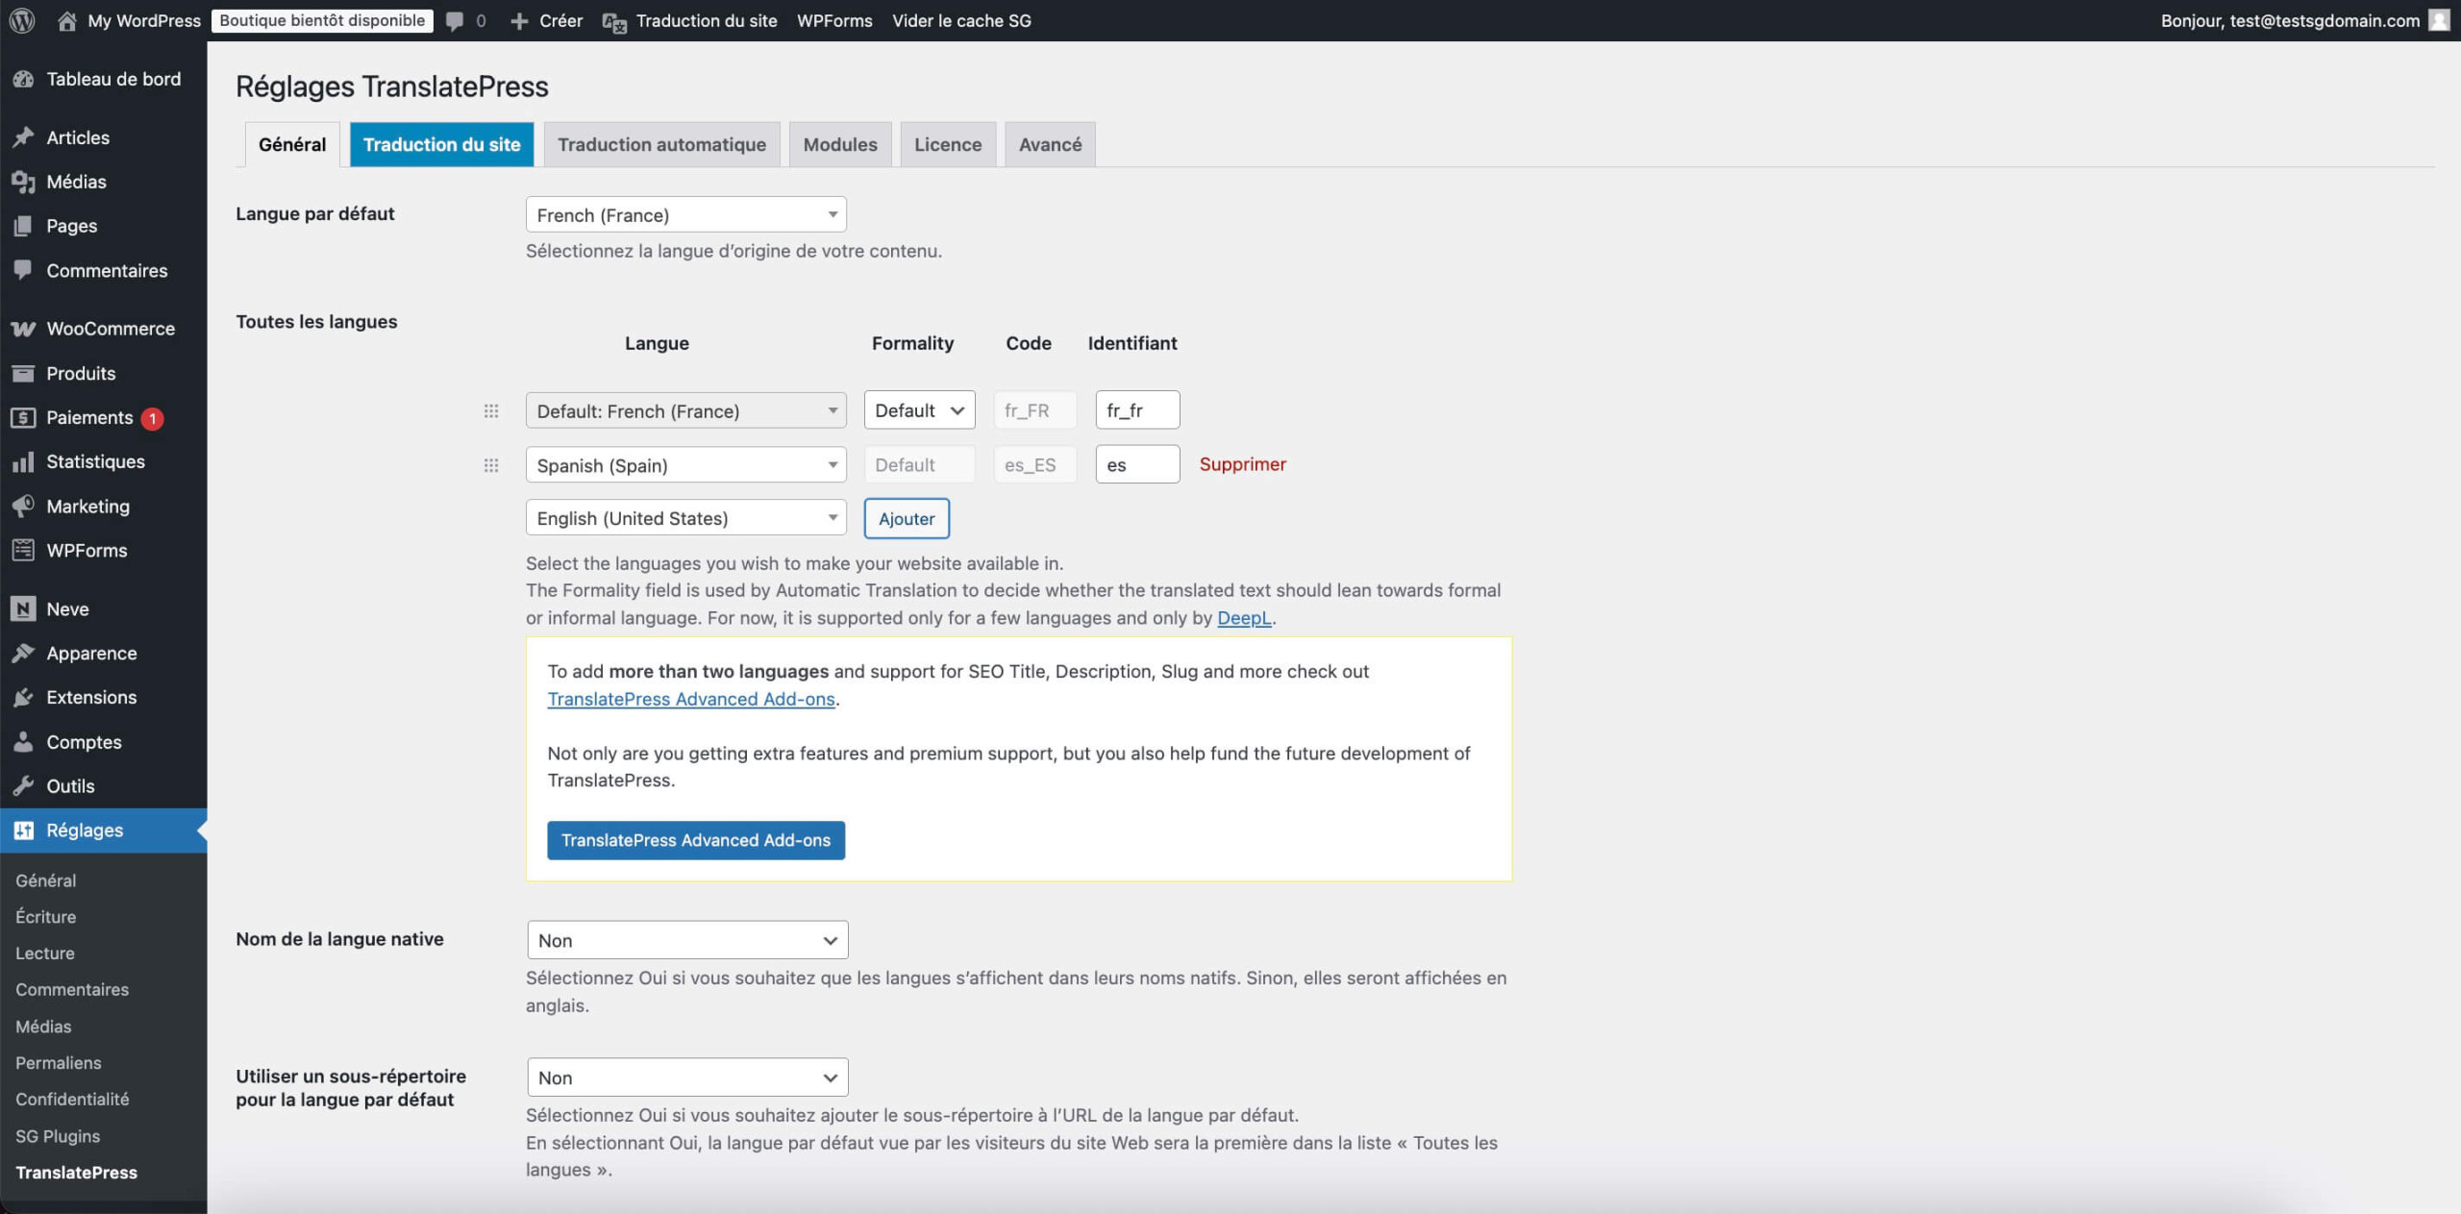Click the Neve theme icon
Image resolution: width=2461 pixels, height=1214 pixels.
tap(23, 608)
